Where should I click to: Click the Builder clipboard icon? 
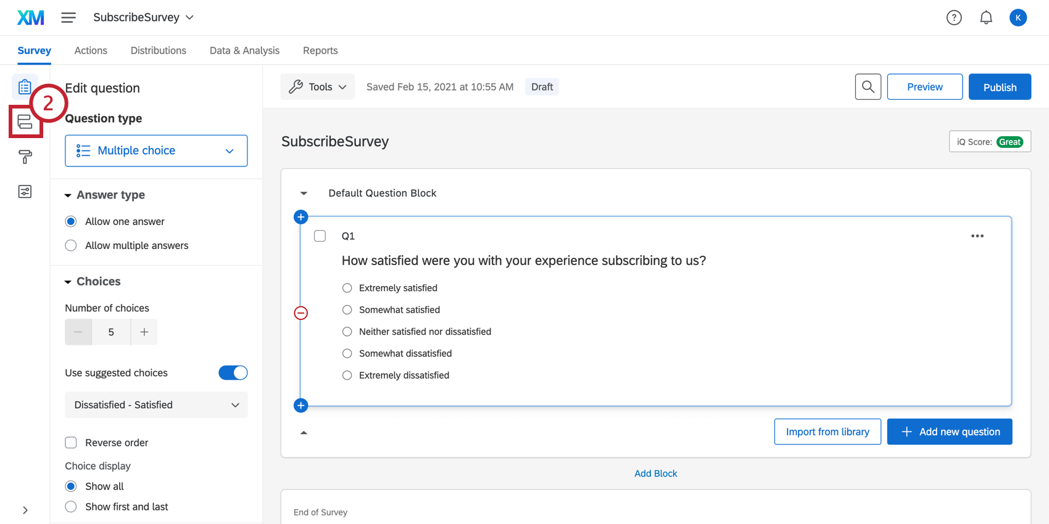(25, 87)
